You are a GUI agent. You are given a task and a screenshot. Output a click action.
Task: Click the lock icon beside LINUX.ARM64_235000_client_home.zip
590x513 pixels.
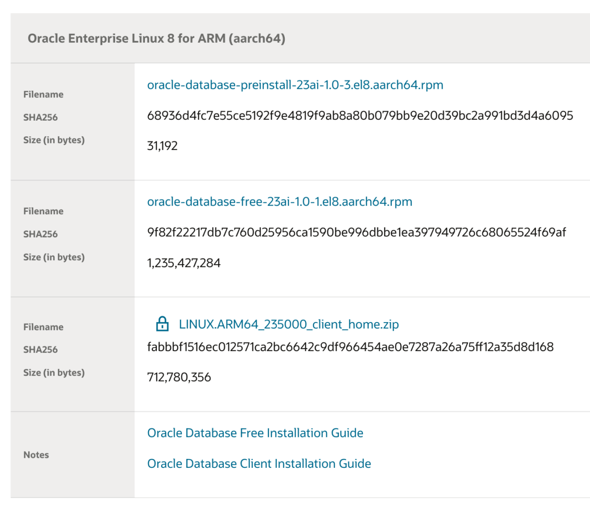point(163,324)
